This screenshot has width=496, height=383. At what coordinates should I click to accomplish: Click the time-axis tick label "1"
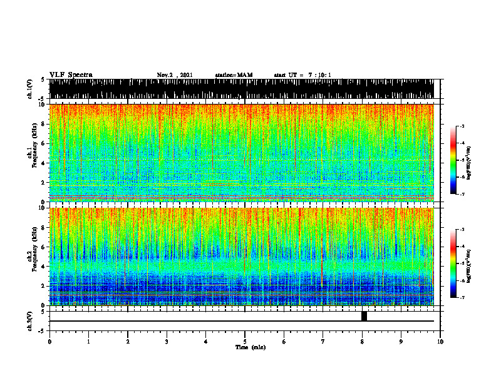click(88, 342)
